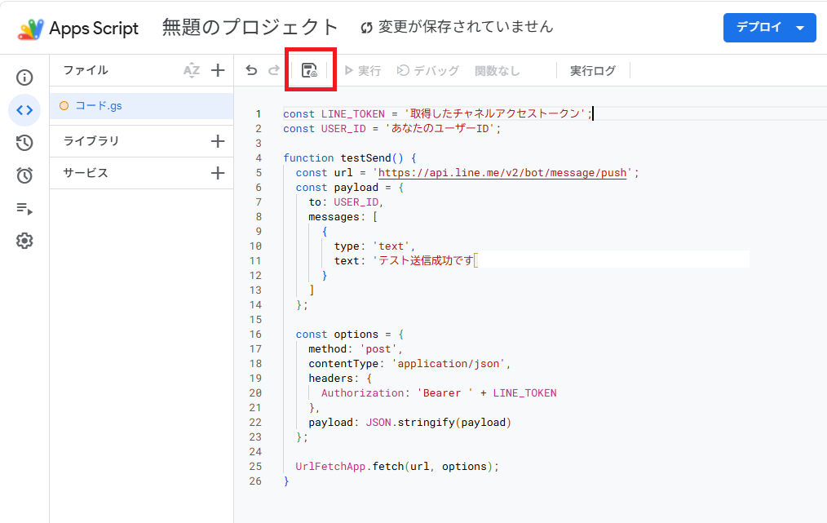
Task: Click the 'post' method string
Action: tap(378, 349)
